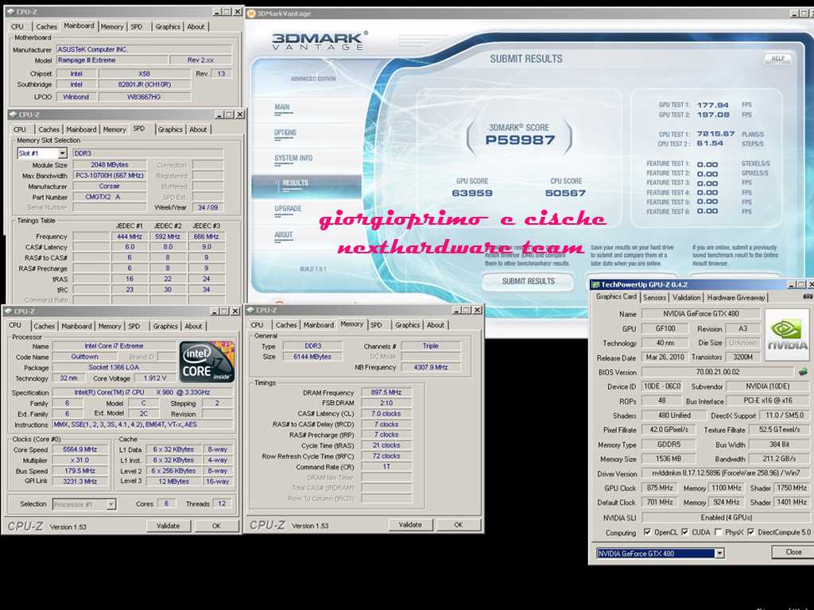Open the Processor #1 selection dropdown
The height and width of the screenshot is (610, 814).
tap(111, 504)
